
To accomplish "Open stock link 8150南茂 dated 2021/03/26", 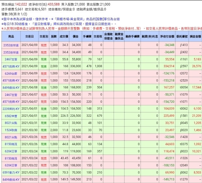I will point(11,144).
